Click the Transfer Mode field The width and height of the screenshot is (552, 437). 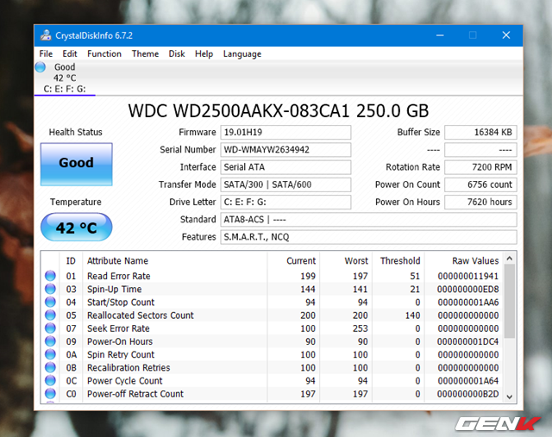pos(285,184)
